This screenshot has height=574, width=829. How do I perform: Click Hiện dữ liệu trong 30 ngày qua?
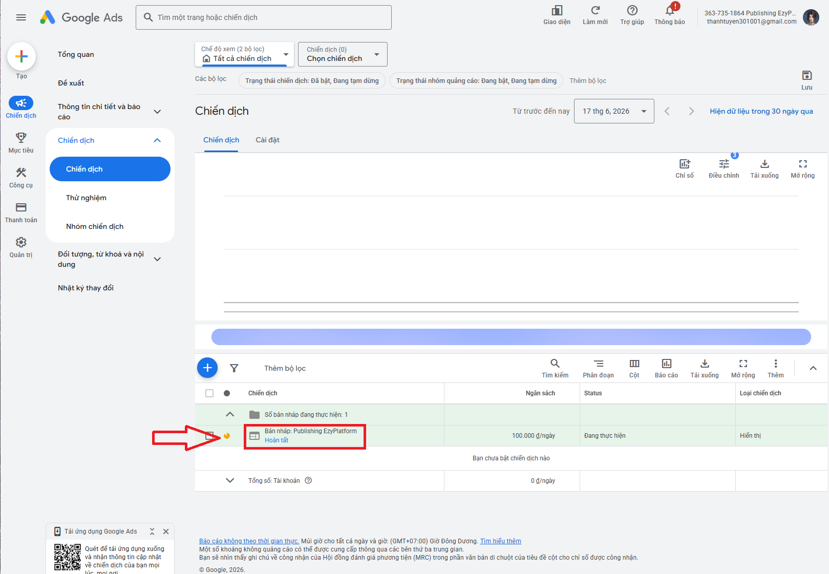coord(761,111)
